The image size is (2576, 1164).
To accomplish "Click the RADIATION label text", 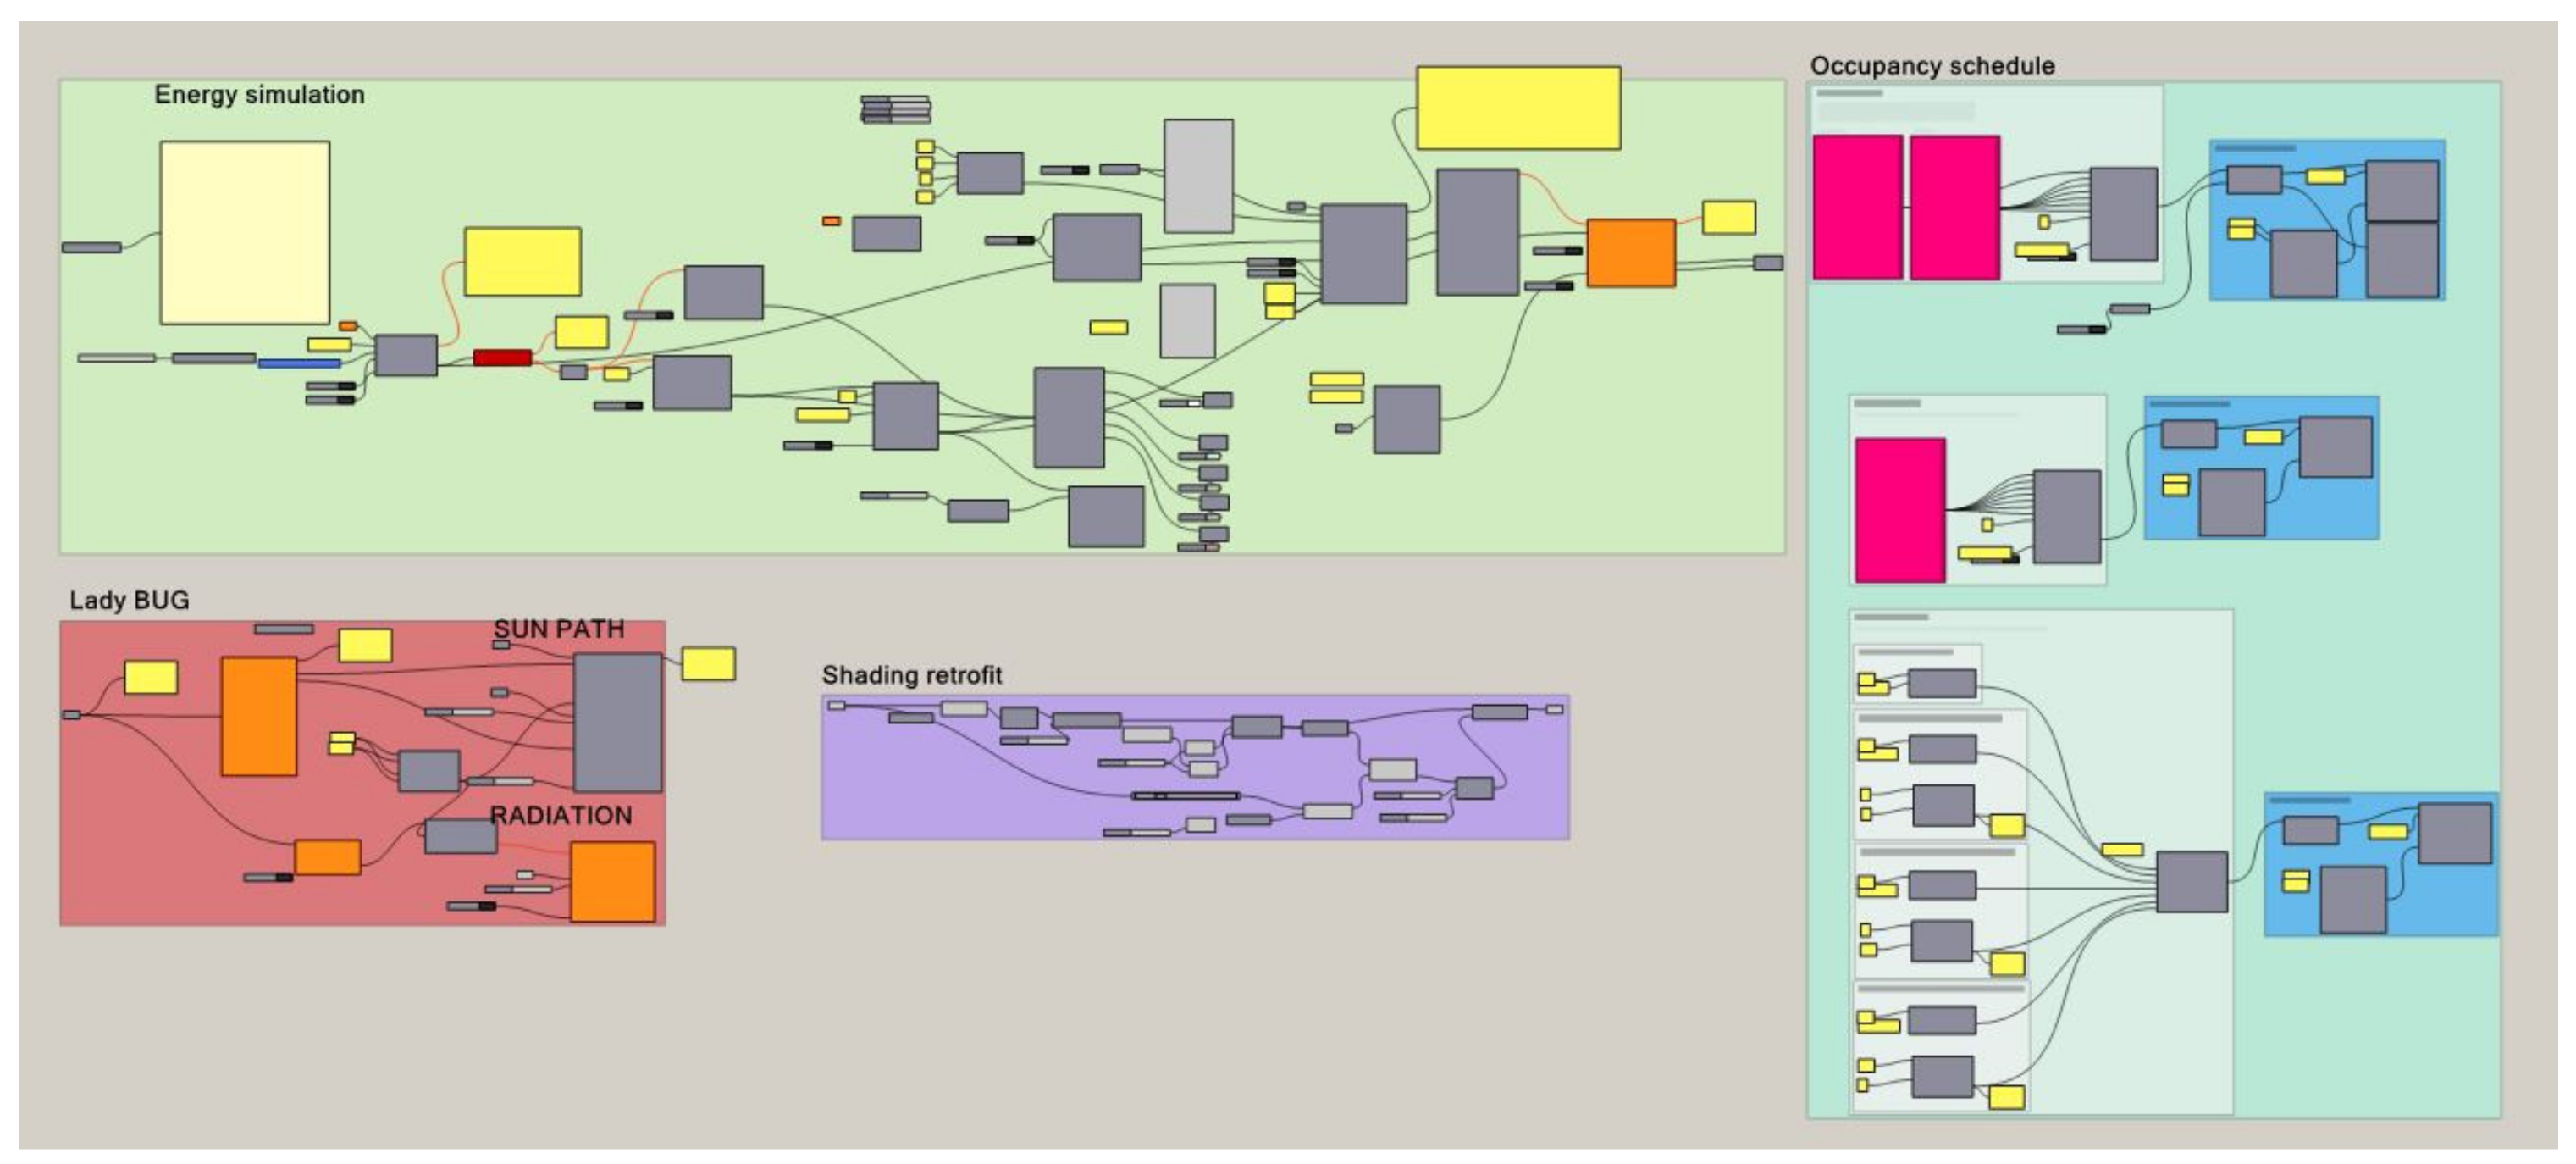I will point(561,815).
